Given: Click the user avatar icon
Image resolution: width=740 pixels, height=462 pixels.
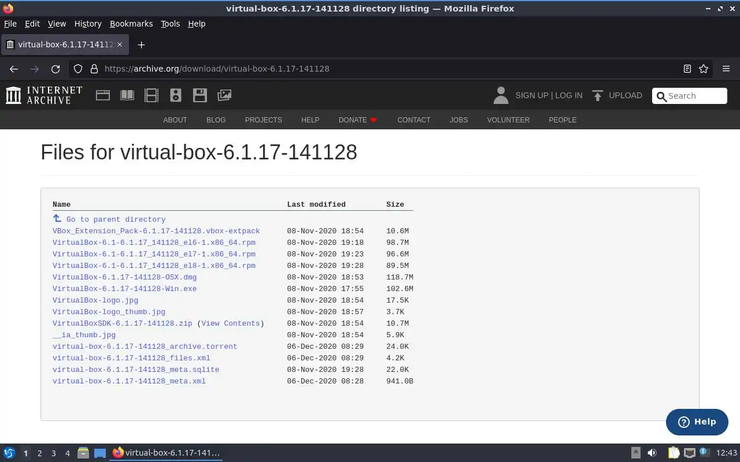Looking at the screenshot, I should click(501, 95).
